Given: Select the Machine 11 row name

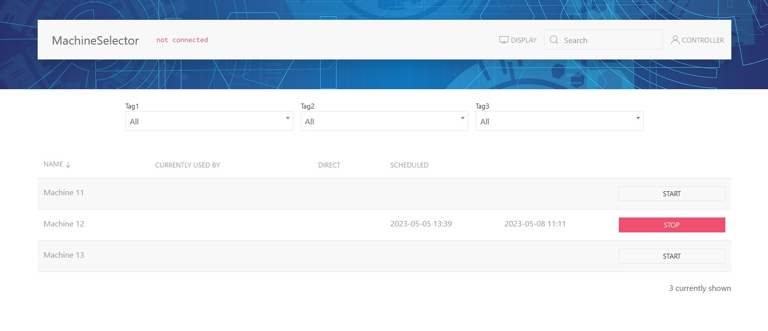Looking at the screenshot, I should point(64,193).
